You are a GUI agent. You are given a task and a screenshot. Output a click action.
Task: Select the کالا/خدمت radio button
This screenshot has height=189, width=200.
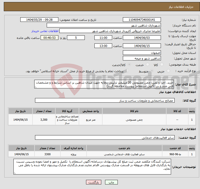pyautogui.click(x=129, y=65)
